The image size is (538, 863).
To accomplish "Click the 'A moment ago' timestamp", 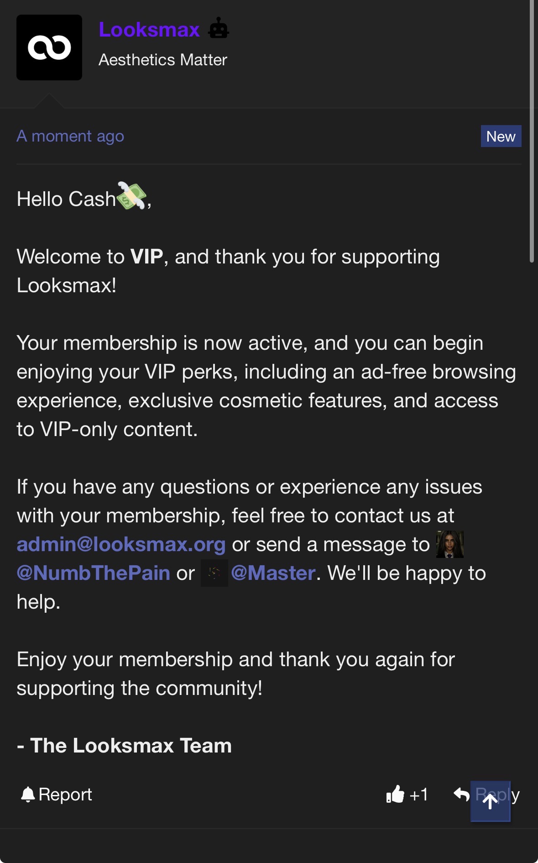I will pyautogui.click(x=70, y=136).
